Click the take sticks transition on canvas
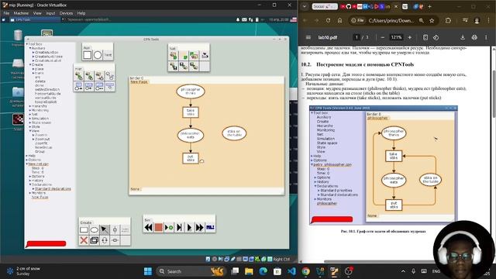The height and width of the screenshot is (279, 496). [x=191, y=112]
